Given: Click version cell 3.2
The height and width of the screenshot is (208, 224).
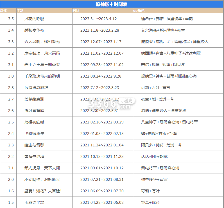Looking at the screenshot, I should (11, 53).
